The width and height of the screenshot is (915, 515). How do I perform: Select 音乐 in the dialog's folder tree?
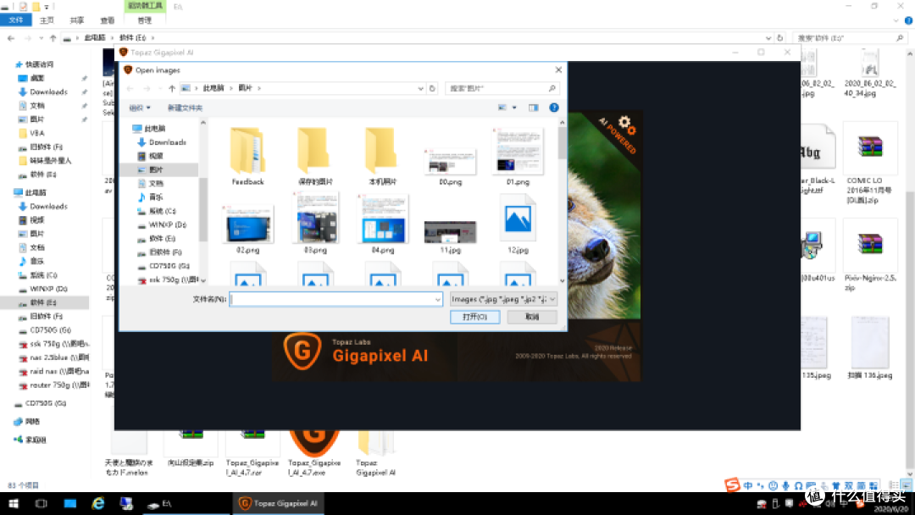pos(156,197)
